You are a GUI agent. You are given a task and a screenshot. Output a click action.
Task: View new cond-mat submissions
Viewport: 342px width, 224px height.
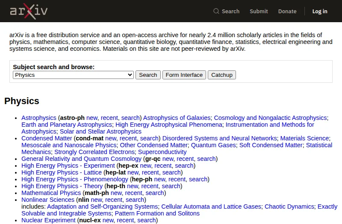click(111, 138)
